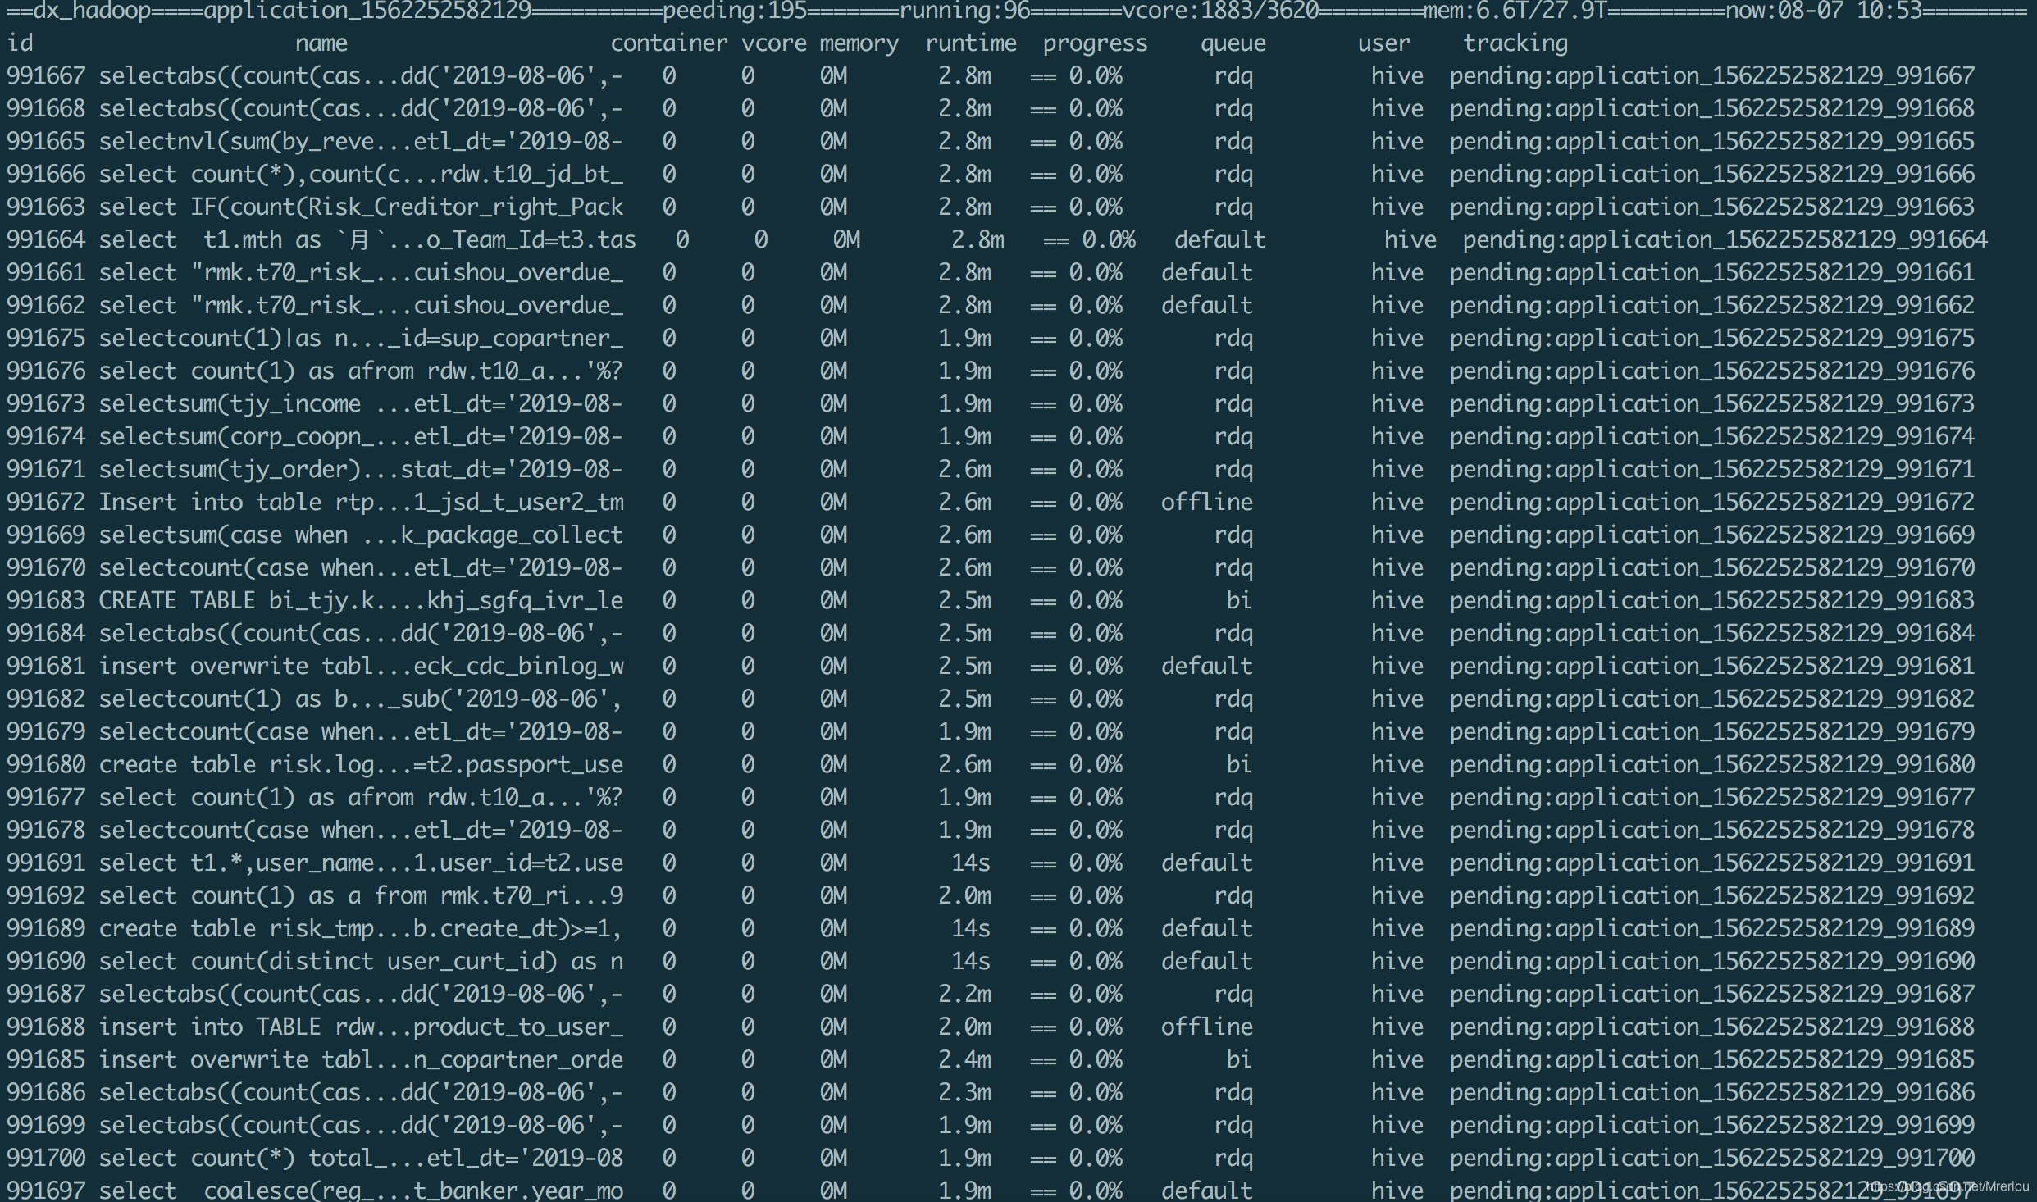
Task: Click 'peeding:195' in the status header
Action: [x=735, y=11]
